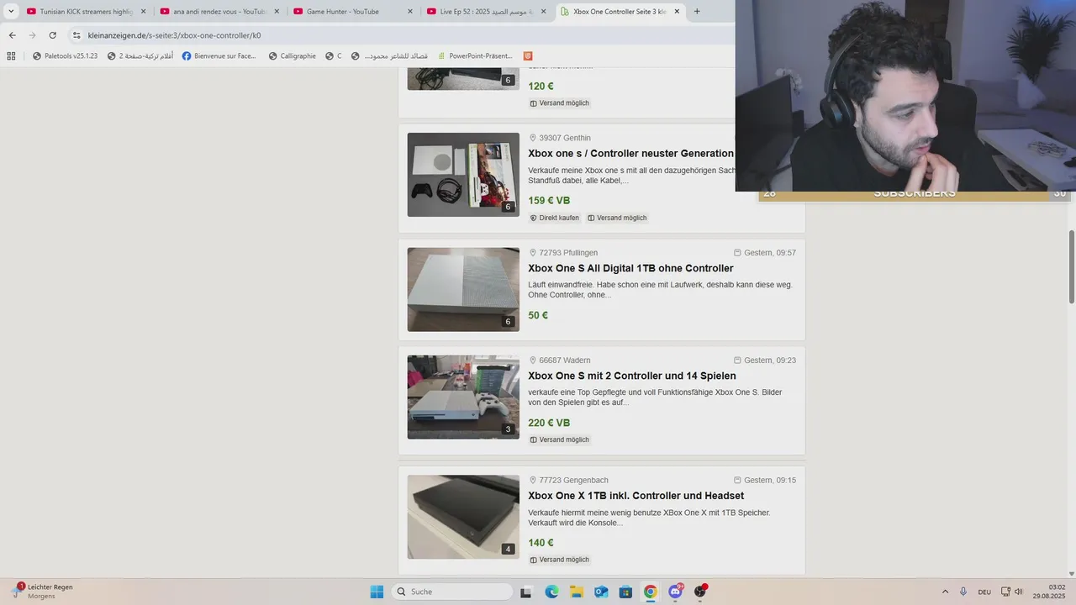Screen dimensions: 1076x605
Task: Click Versand möglich tag on 220 € listing
Action: (559, 439)
